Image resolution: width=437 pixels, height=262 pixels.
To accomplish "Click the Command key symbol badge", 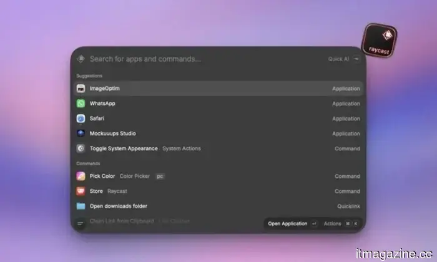I will click(348, 223).
